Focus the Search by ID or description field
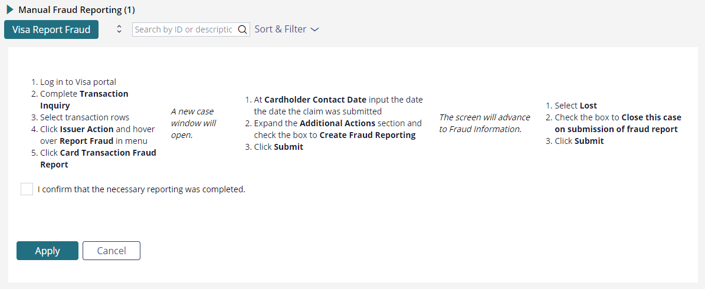Viewport: 705px width, 289px height. 184,29
